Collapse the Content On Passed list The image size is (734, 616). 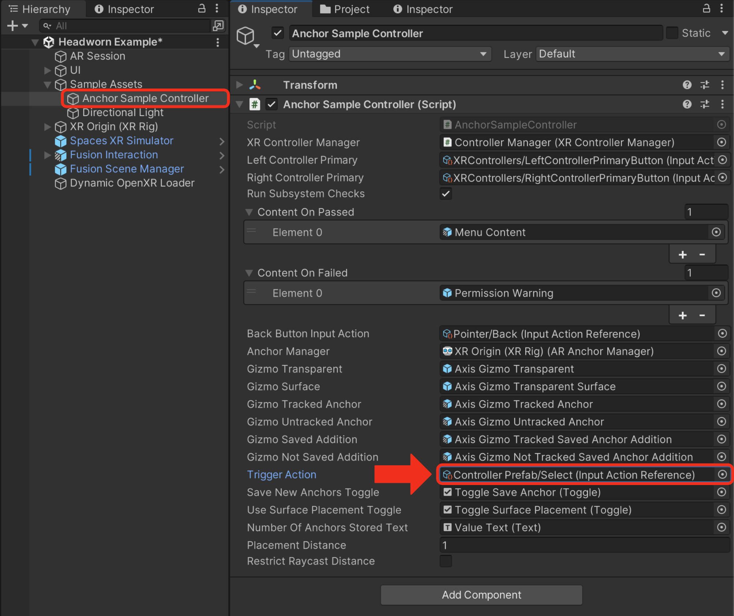249,212
